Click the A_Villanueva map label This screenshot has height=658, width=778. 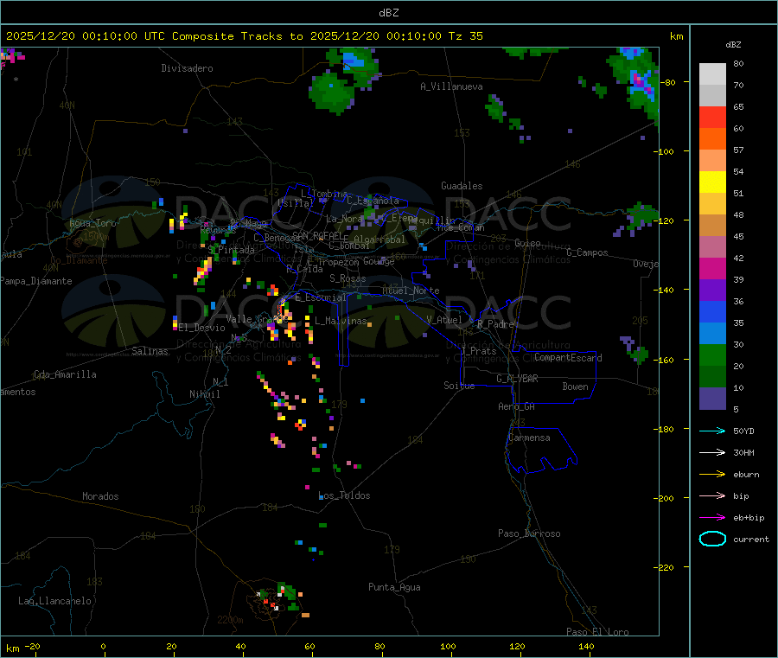[451, 86]
